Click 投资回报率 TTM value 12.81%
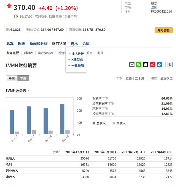The height and width of the screenshot is (187, 176). click(167, 114)
